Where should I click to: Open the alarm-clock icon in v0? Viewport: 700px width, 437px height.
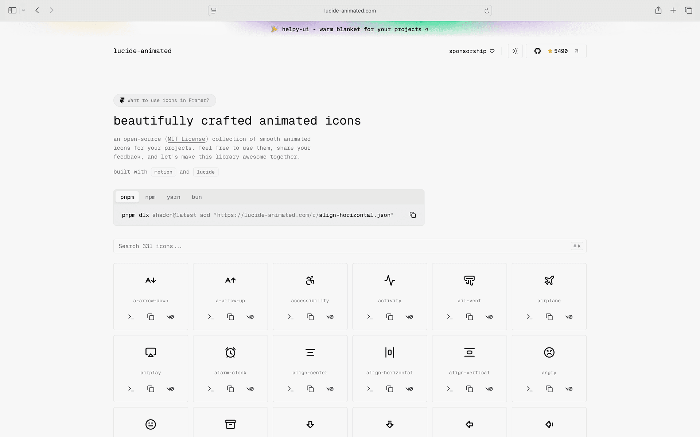(x=250, y=389)
